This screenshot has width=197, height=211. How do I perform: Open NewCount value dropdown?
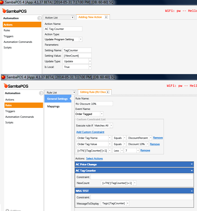point(135,183)
